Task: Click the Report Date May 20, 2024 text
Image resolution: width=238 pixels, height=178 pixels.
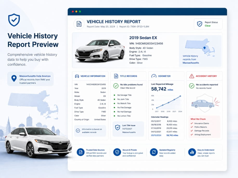Action: 101,27
